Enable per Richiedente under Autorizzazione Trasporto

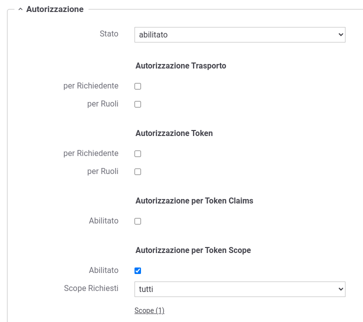(137, 86)
